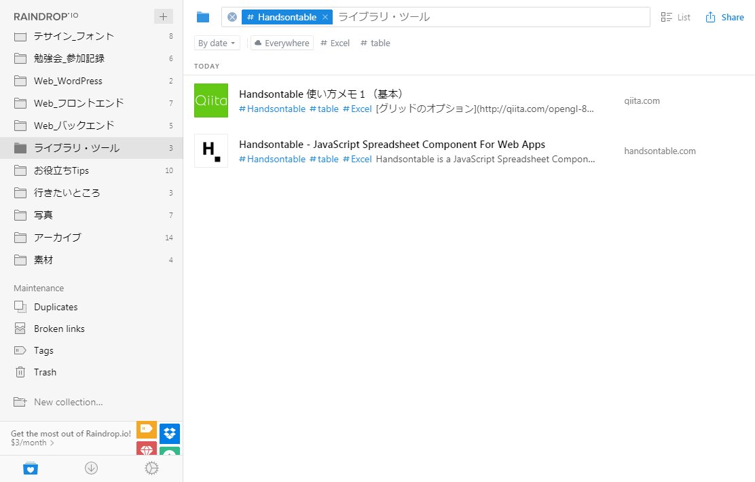The image size is (755, 482).
Task: Open Trash maintenance item
Action: pyautogui.click(x=92, y=372)
